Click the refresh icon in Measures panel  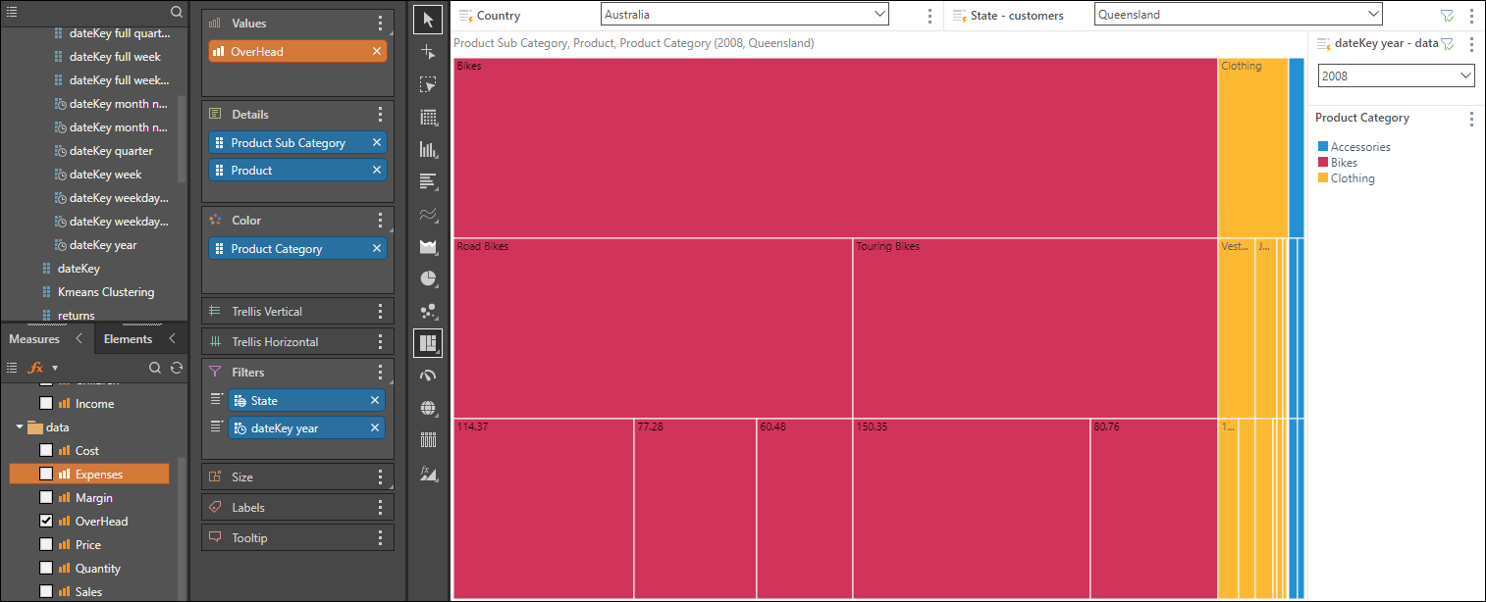pyautogui.click(x=177, y=368)
